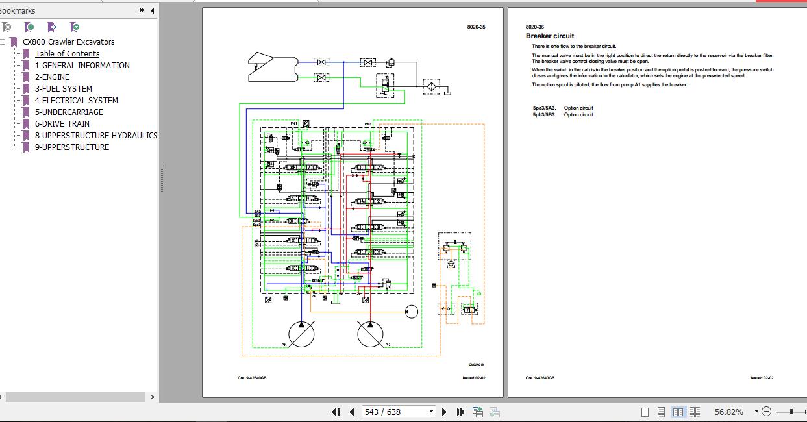Collapse the CX800 Crawler Excavators bookmark tree
Viewport: 807px width, 422px height.
[4, 42]
